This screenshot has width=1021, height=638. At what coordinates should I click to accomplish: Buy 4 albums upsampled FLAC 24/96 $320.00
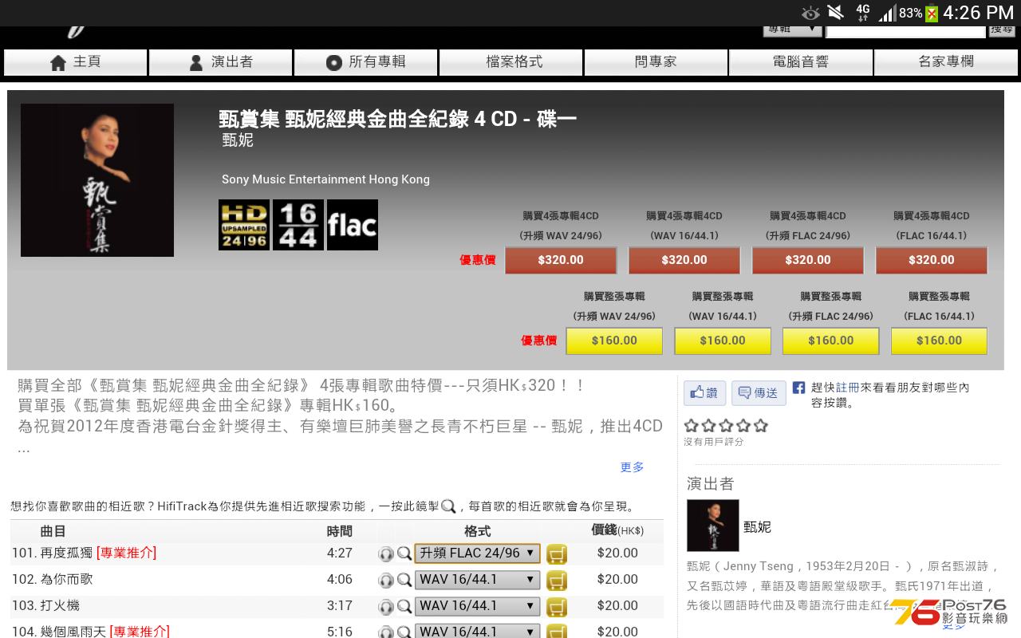[808, 260]
